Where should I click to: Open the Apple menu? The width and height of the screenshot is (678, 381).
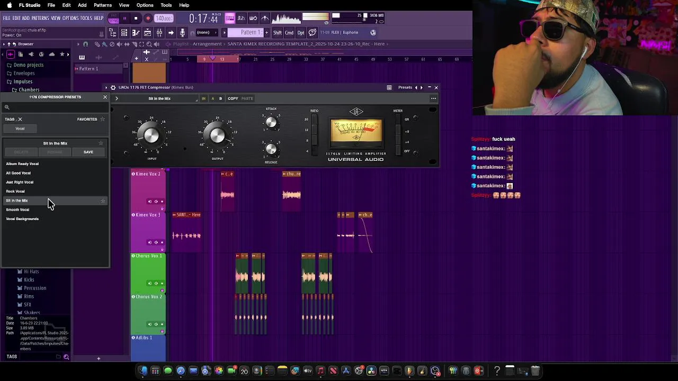9,5
